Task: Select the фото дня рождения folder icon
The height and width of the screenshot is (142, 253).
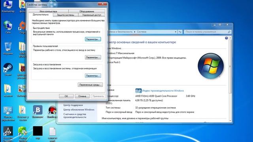Action: pyautogui.click(x=22, y=71)
